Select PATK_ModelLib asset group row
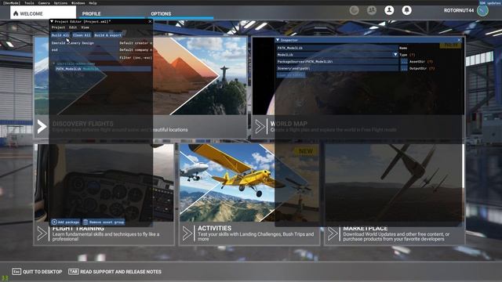The height and width of the screenshot is (282, 502). [103, 69]
